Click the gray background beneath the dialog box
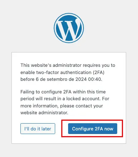The height and width of the screenshot is (157, 138). click(x=69, y=151)
